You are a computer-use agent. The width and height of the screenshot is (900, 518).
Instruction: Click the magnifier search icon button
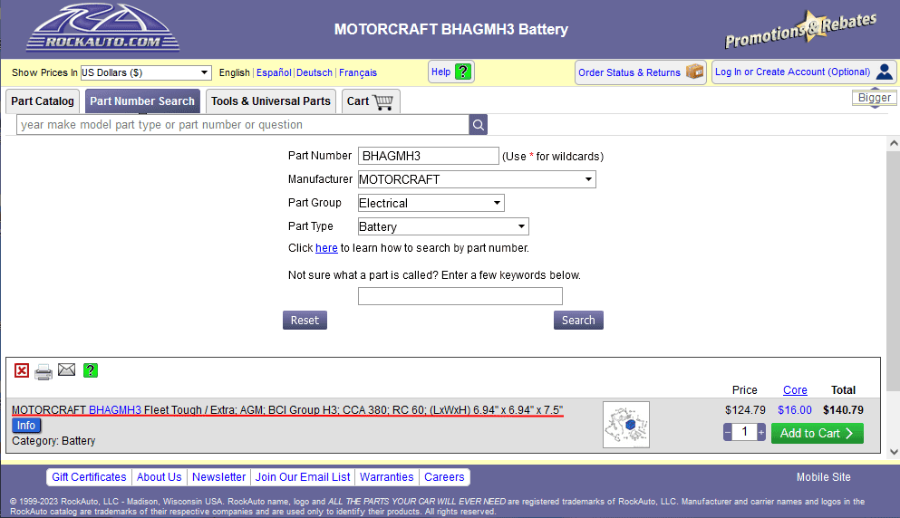[479, 125]
